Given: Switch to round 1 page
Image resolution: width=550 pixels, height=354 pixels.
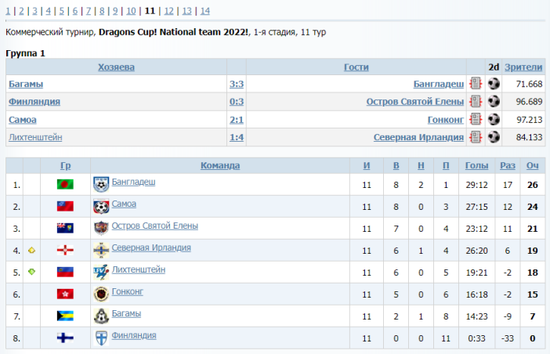Looking at the screenshot, I should tap(9, 11).
